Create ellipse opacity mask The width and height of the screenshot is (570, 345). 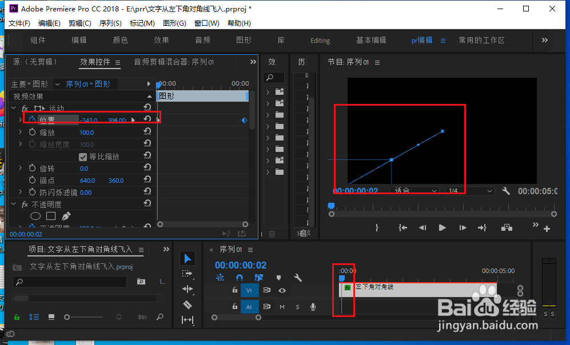(35, 216)
